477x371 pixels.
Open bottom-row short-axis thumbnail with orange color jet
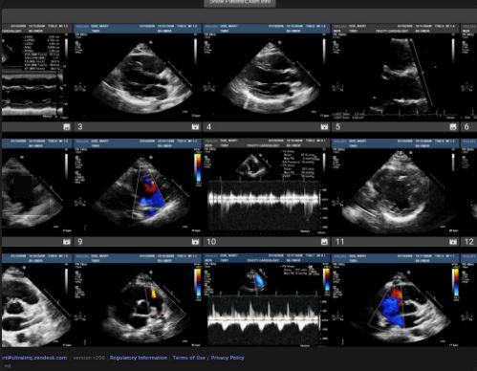(138, 300)
